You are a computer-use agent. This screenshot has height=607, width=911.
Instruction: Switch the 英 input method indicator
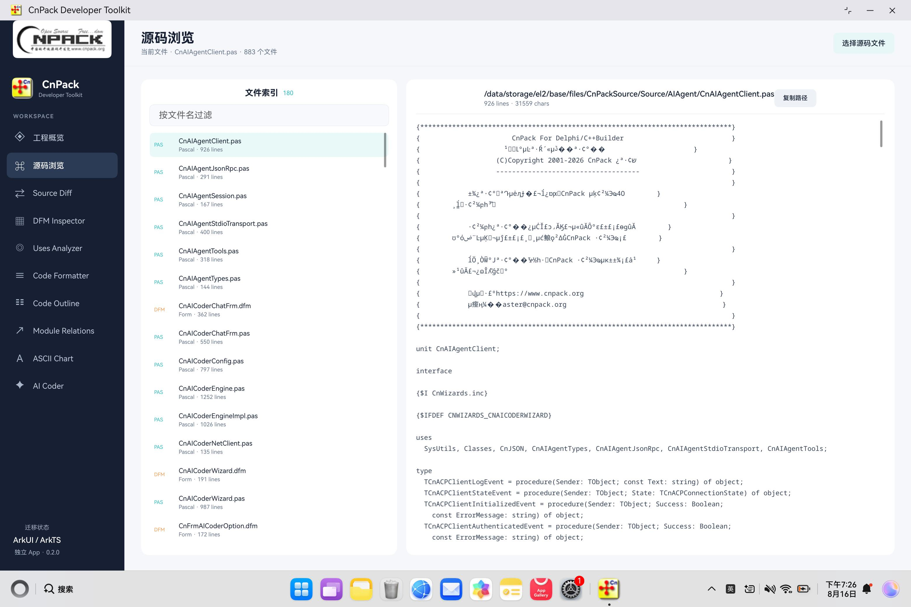coord(731,589)
